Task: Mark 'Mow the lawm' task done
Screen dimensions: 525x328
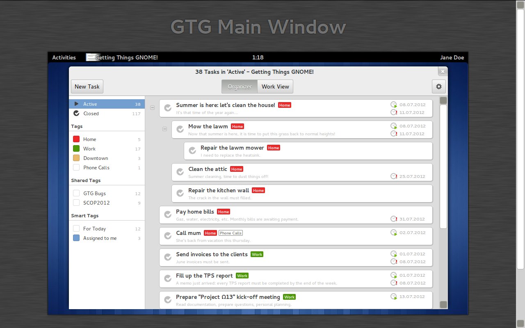Action: coord(180,129)
